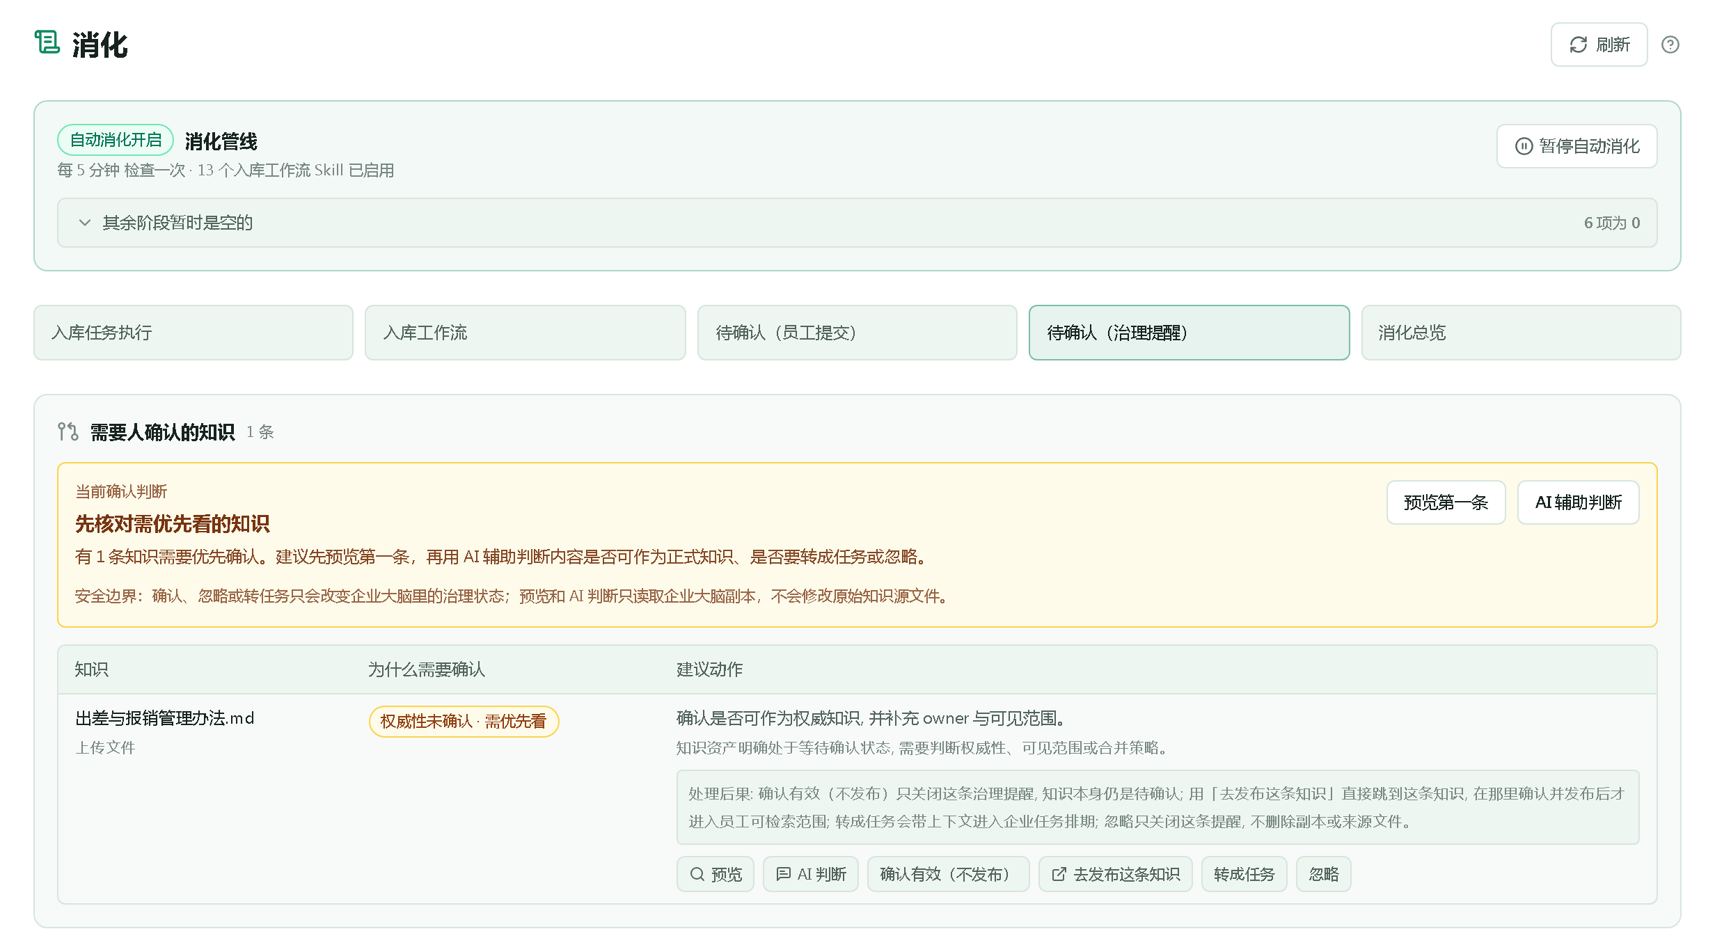This screenshot has height=945, width=1715.
Task: Expand the 其余阶段暂时是空的 section
Action: [857, 223]
